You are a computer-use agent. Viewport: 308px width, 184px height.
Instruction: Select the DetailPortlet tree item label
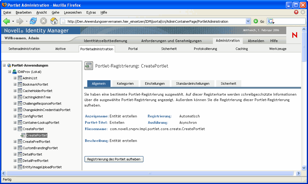tap(32, 154)
